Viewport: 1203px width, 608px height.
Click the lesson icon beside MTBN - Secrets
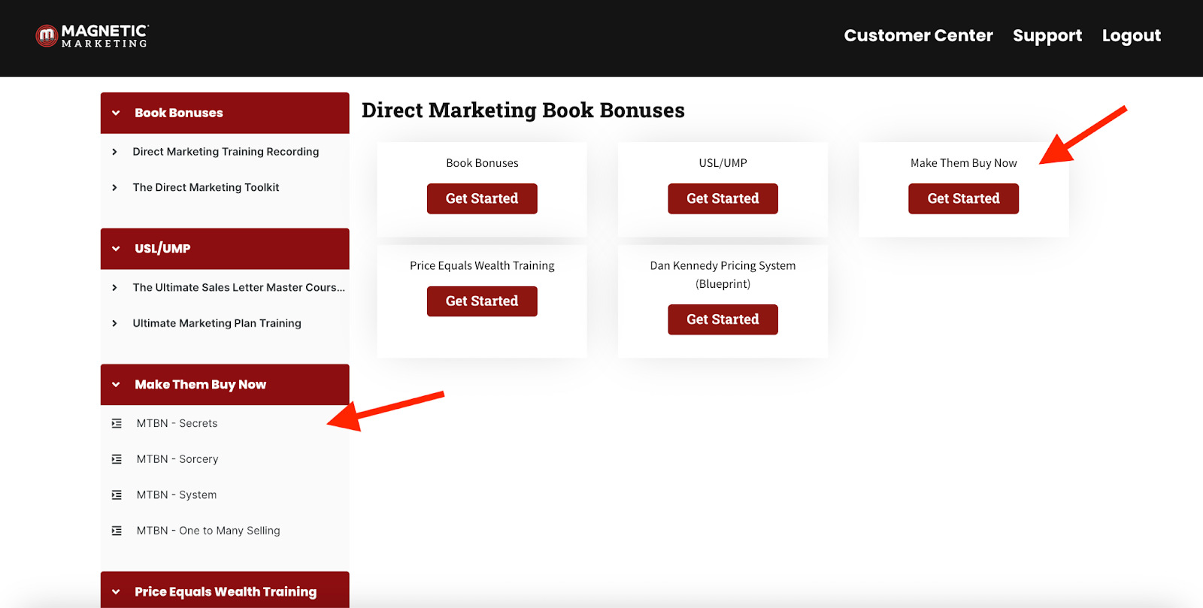(x=117, y=424)
